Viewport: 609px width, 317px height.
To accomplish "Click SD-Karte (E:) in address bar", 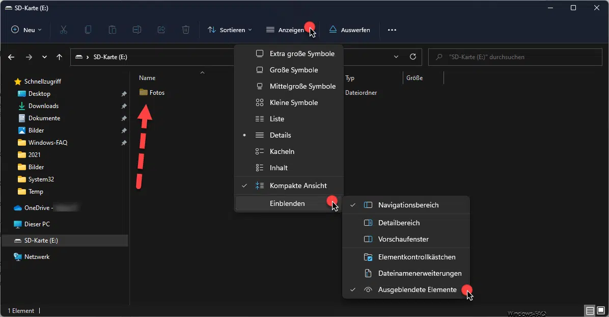I will click(110, 57).
